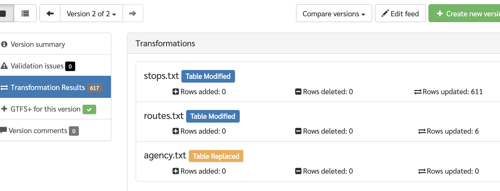Click the Version summary info icon
This screenshot has width=500, height=191.
pos(4,44)
